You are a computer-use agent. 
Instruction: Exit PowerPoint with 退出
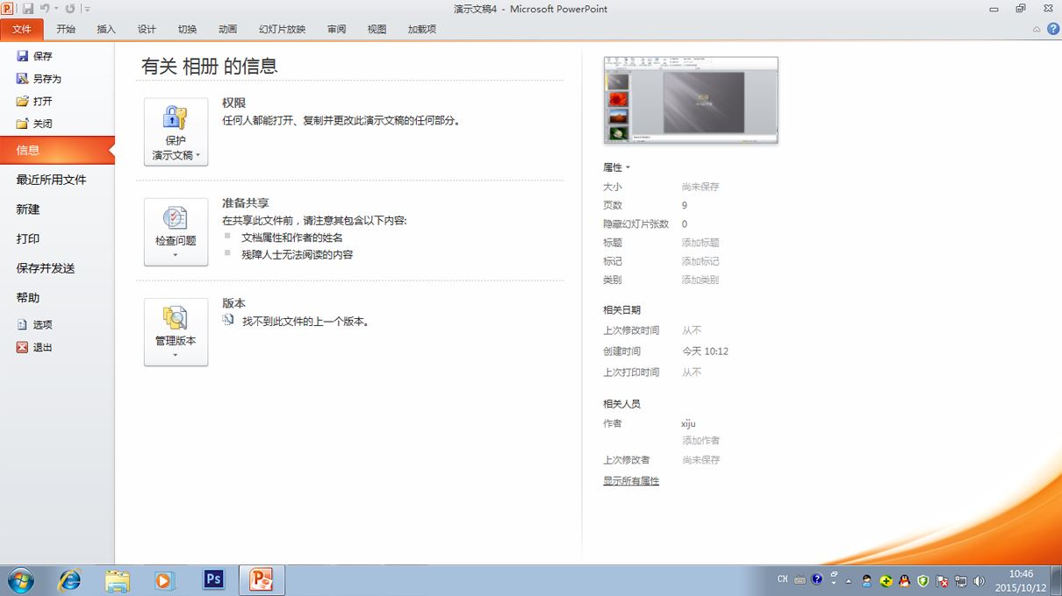[35, 347]
